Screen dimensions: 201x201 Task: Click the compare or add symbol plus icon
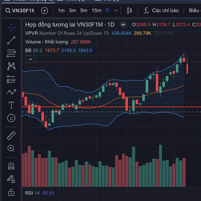45,11
